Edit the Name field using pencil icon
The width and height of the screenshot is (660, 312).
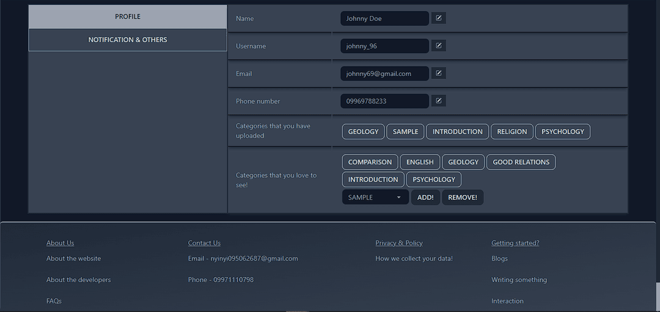(439, 18)
